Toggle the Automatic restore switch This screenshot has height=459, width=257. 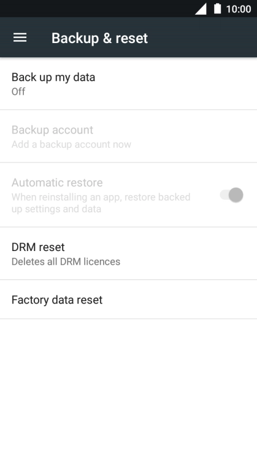coord(232,195)
